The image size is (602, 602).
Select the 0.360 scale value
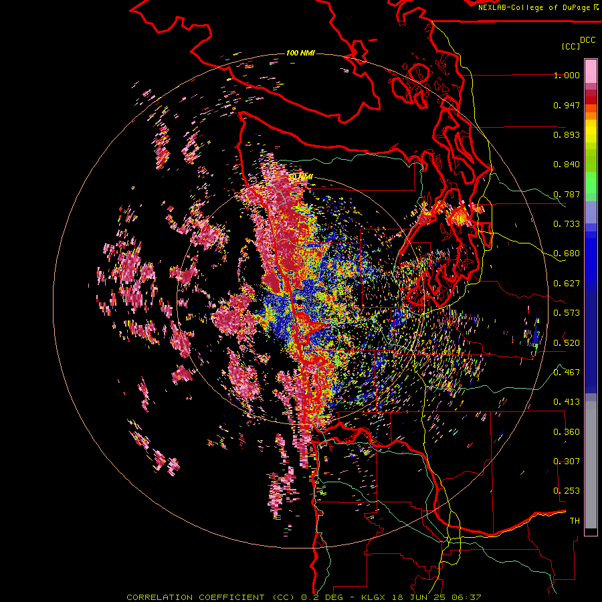(567, 432)
